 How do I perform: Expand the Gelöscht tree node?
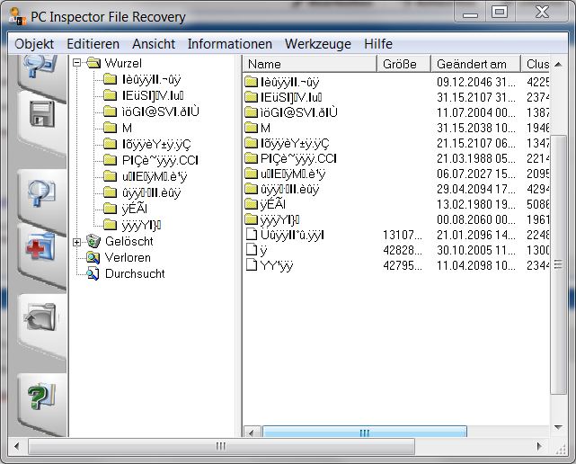coord(76,242)
